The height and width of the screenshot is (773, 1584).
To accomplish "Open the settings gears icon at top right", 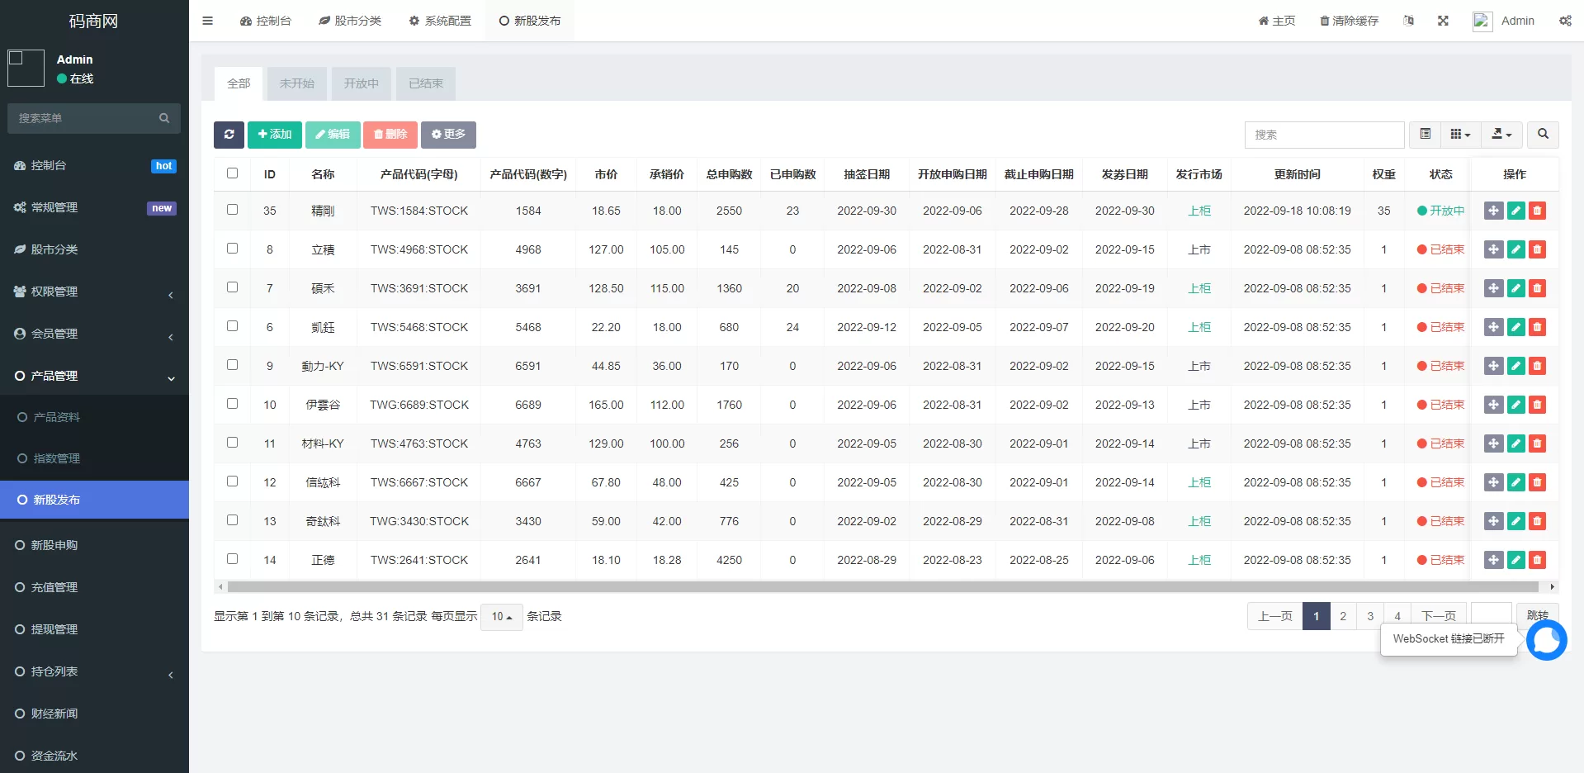I will point(1565,21).
